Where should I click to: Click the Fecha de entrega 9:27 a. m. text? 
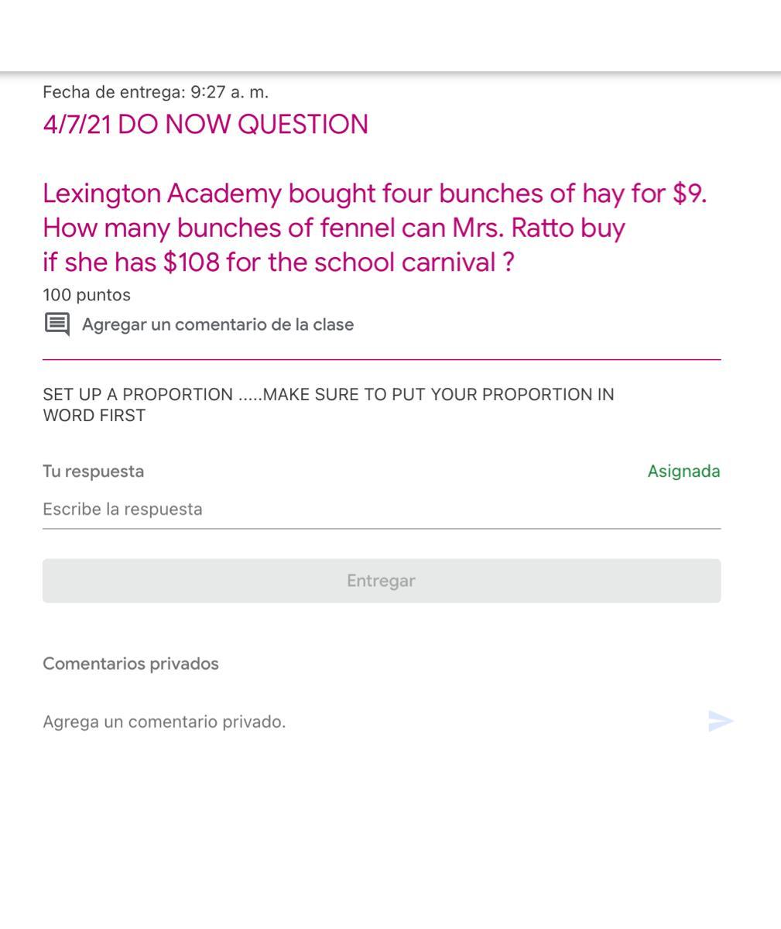coord(156,92)
